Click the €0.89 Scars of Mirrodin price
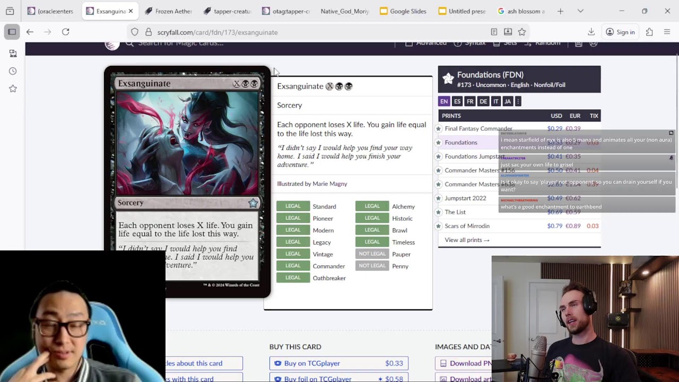679x382 pixels. [x=573, y=226]
